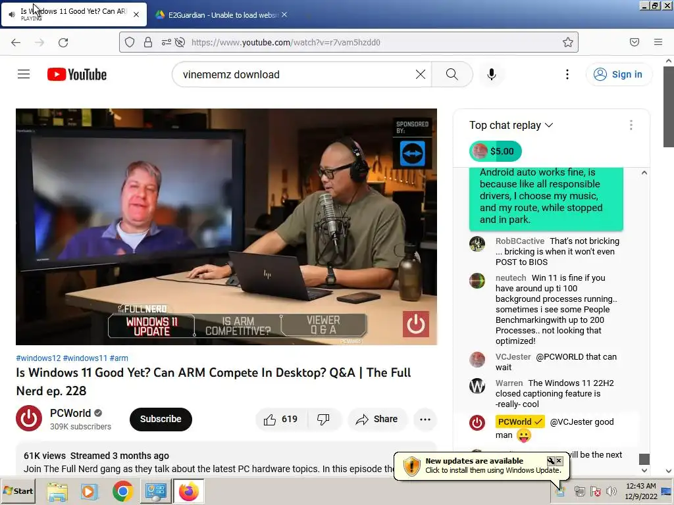
Task: Open the system tray volume speaker icon
Action: [x=611, y=491]
